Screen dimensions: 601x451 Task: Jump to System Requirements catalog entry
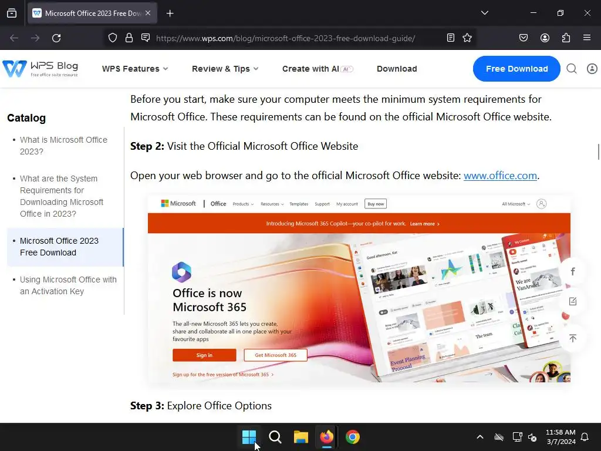(x=62, y=196)
